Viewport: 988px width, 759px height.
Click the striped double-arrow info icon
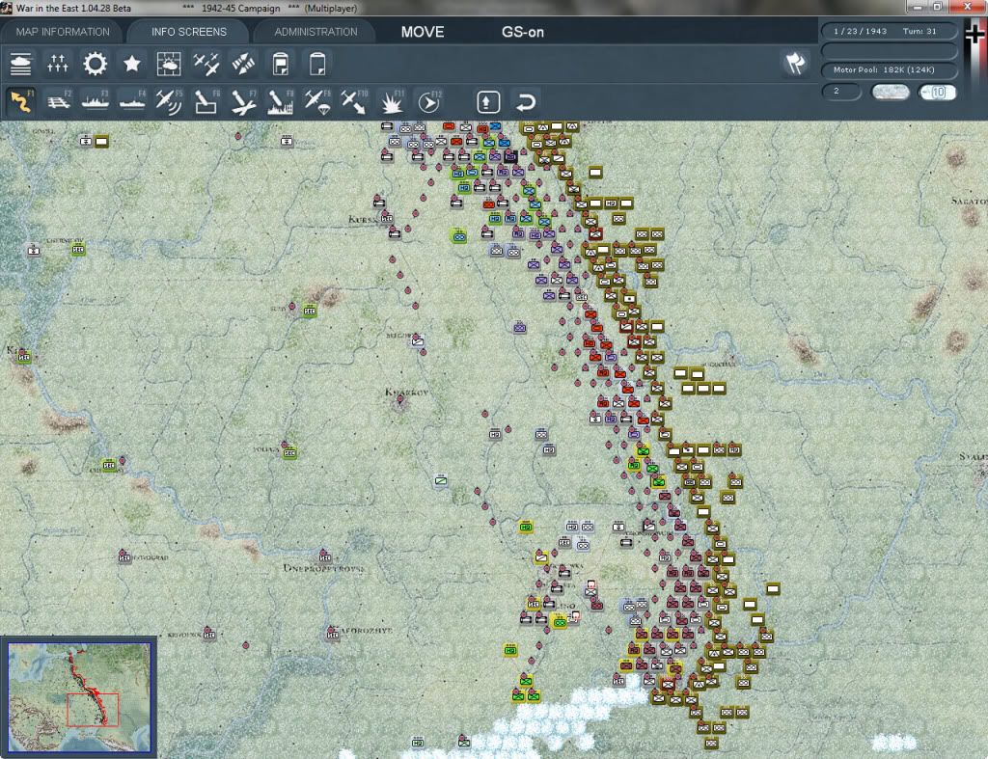(x=243, y=65)
